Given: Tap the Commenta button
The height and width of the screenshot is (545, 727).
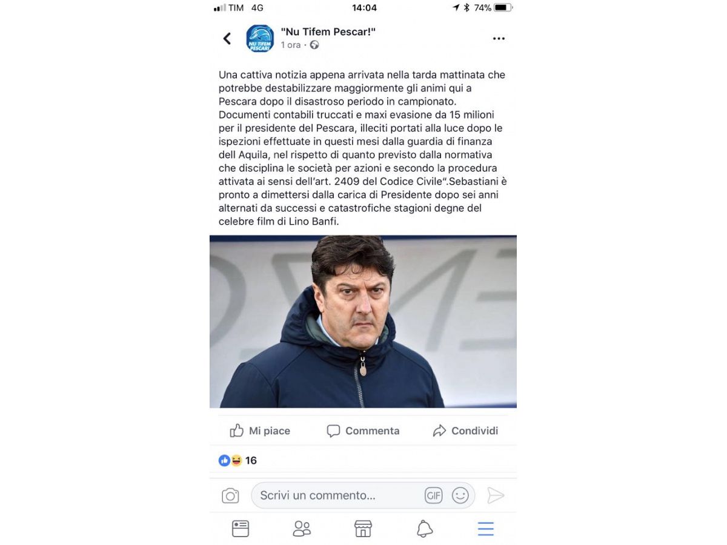Looking at the screenshot, I should coord(363,431).
